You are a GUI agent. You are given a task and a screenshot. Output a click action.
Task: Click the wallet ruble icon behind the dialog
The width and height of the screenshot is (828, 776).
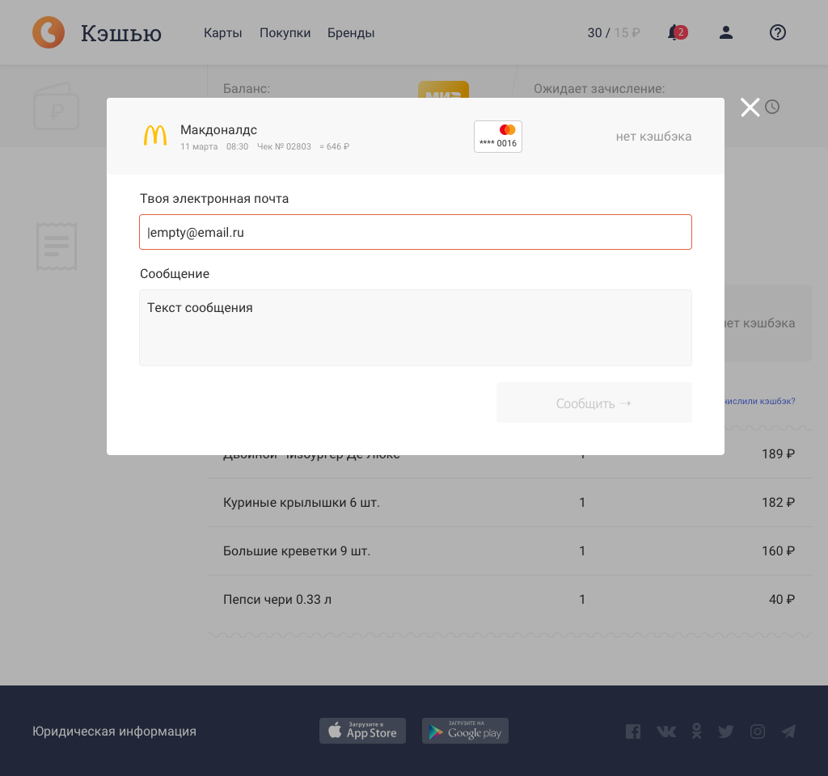[x=57, y=106]
